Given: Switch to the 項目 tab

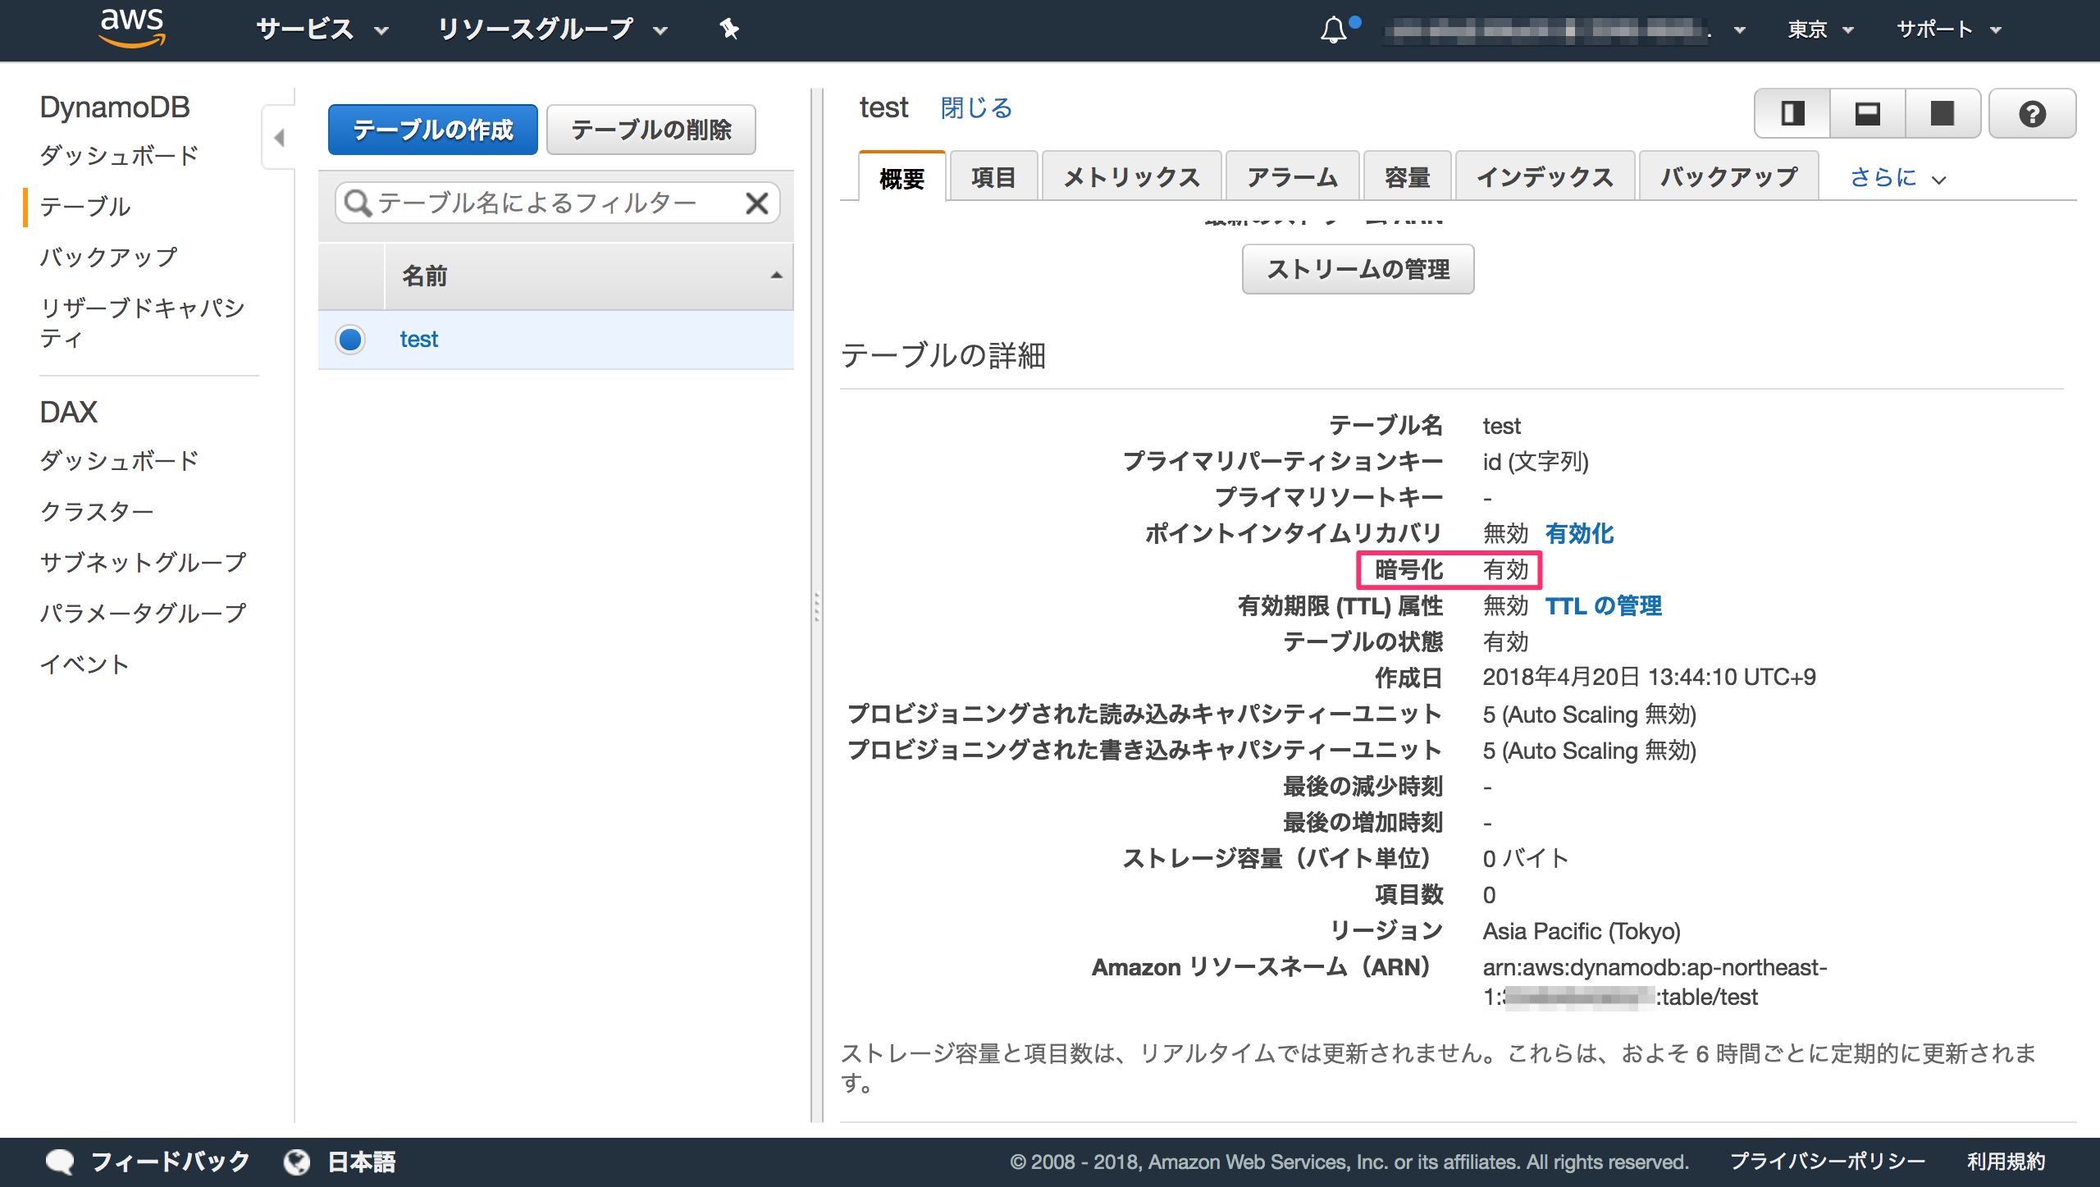Looking at the screenshot, I should [x=993, y=177].
